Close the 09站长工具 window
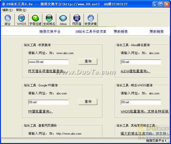This screenshot has height=144, width=171. click(x=167, y=4)
